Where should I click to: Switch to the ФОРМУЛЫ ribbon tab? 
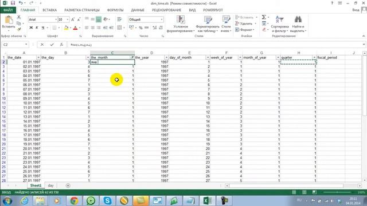click(x=115, y=10)
